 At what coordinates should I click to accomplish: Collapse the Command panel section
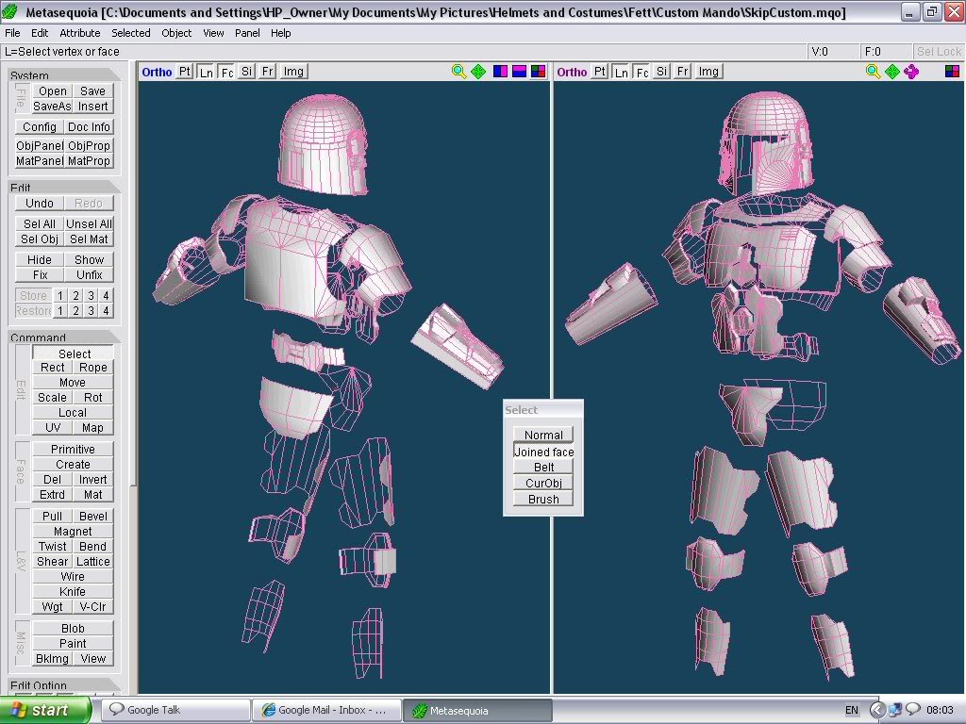[x=64, y=337]
